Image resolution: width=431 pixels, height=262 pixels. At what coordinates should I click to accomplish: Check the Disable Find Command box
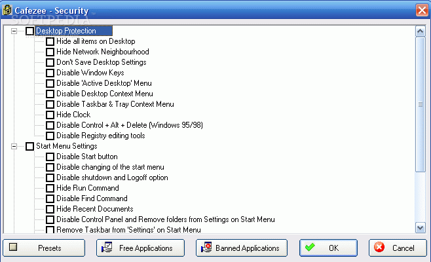click(x=50, y=198)
